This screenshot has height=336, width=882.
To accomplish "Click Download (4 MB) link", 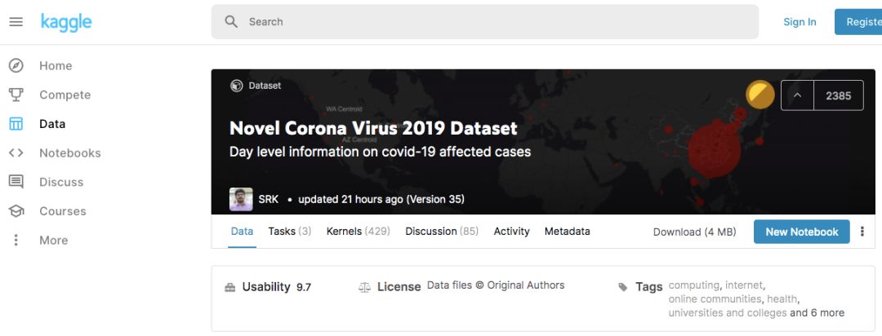I will pyautogui.click(x=694, y=232).
